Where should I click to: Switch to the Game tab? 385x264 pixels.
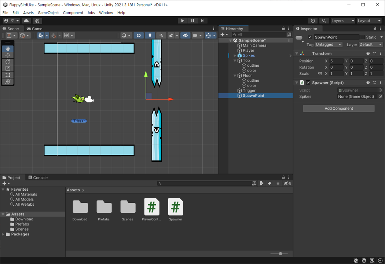point(34,29)
